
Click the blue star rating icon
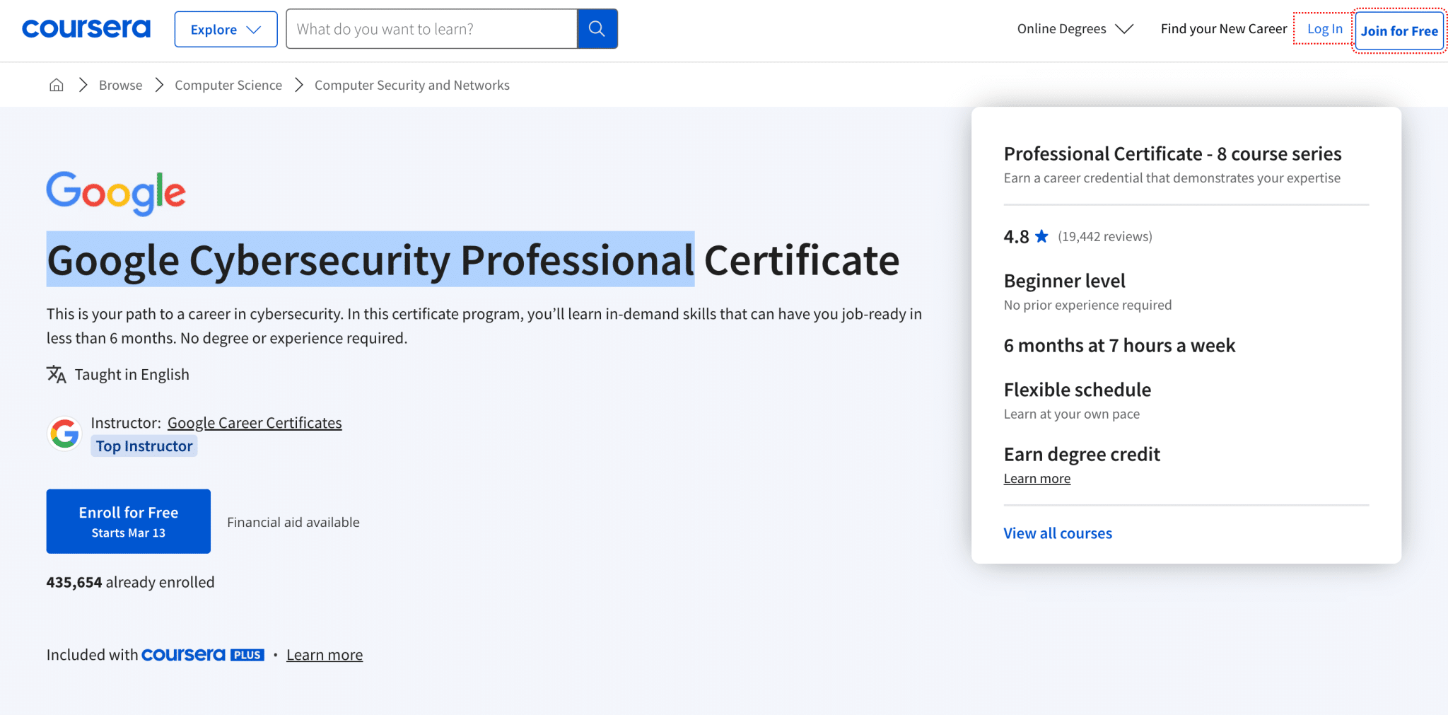coord(1041,236)
